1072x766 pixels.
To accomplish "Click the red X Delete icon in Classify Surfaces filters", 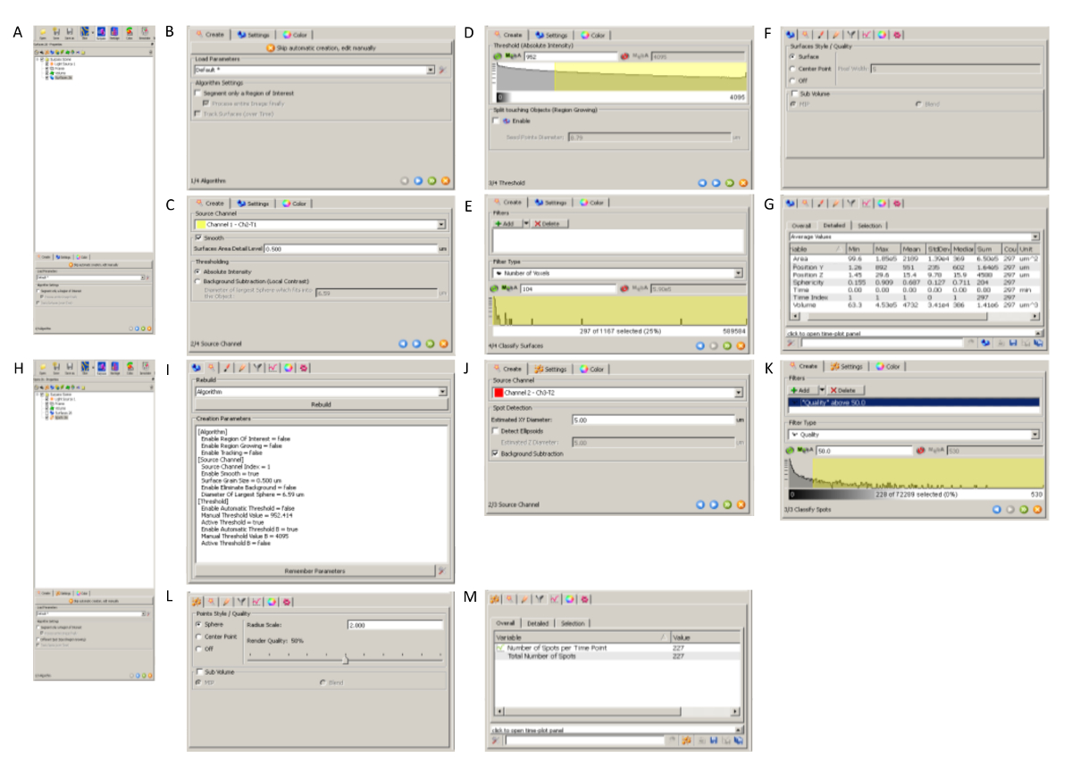I will [x=538, y=223].
